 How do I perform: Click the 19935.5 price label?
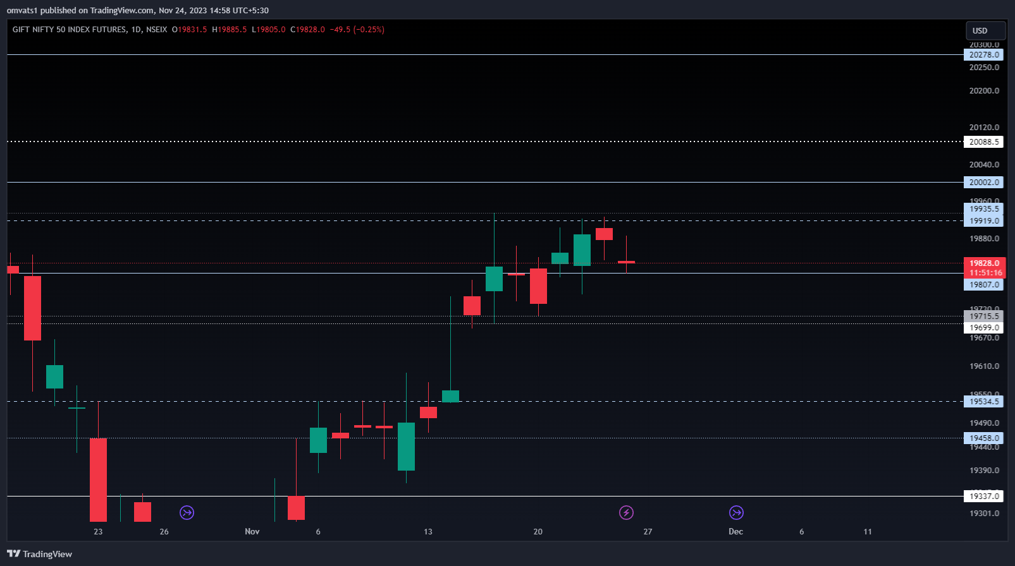pyautogui.click(x=984, y=209)
